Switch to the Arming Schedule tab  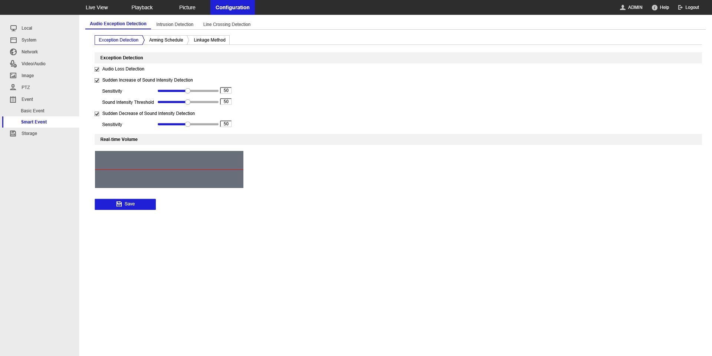(166, 40)
